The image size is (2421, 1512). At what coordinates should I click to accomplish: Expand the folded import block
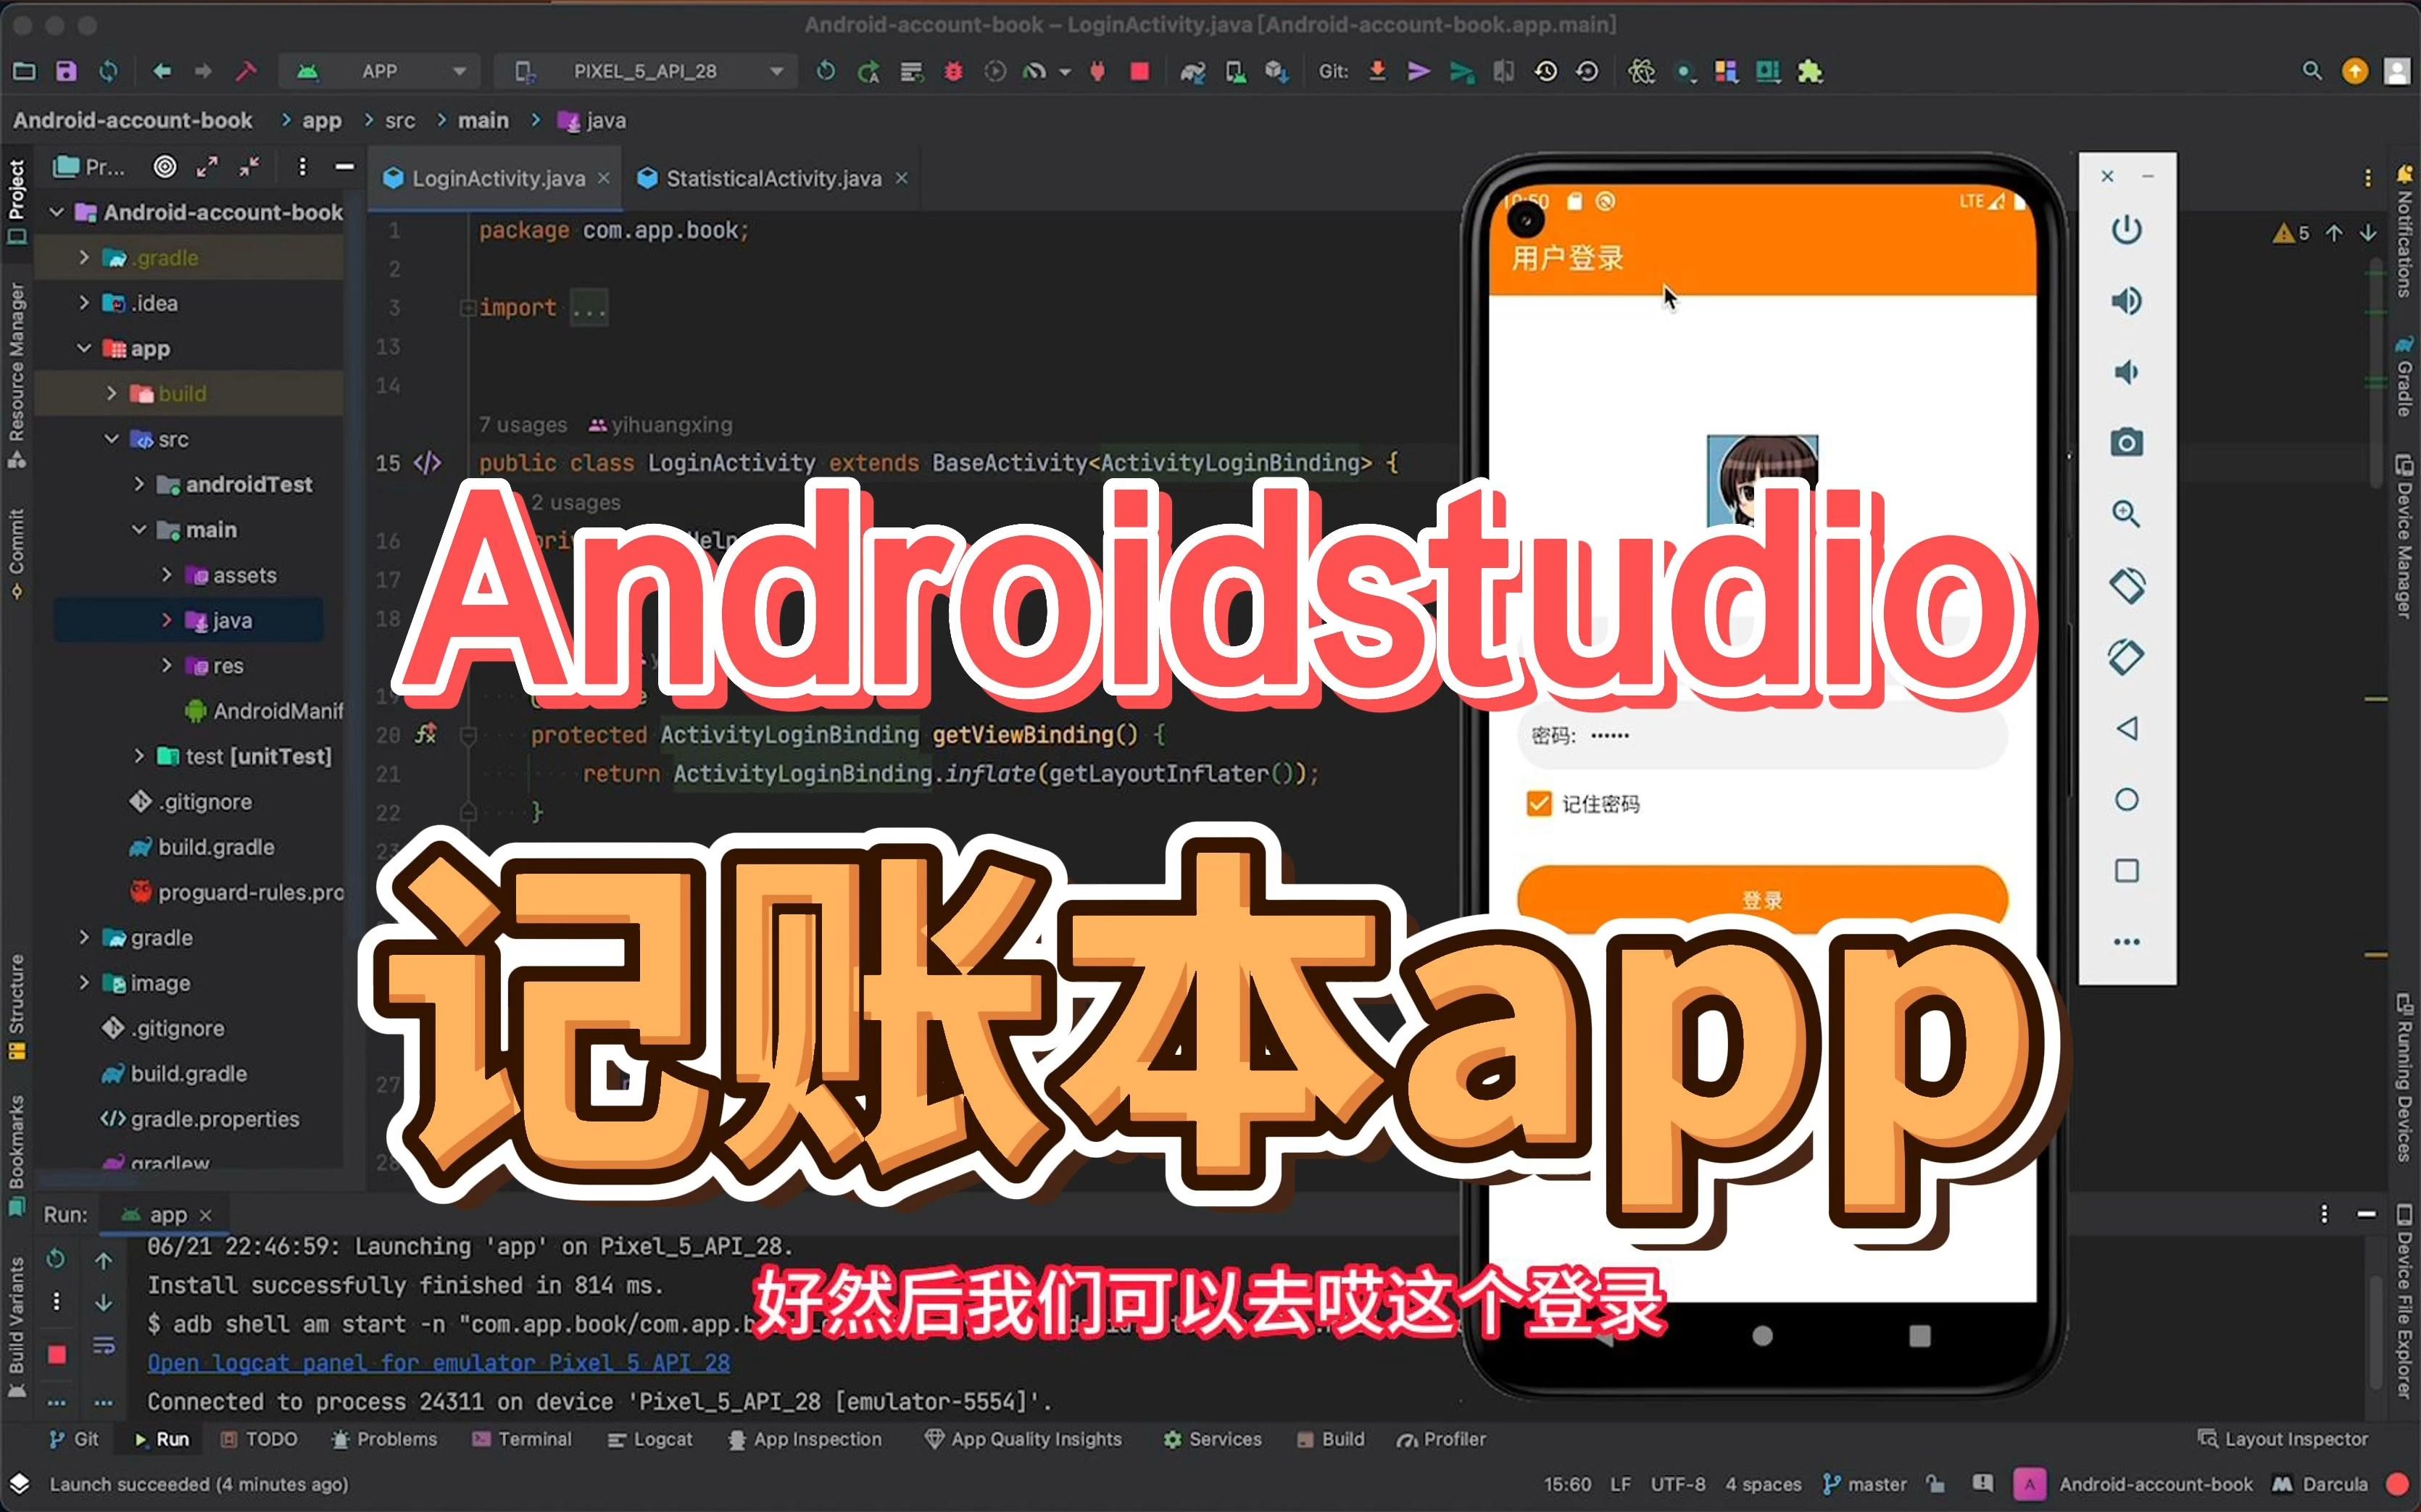click(468, 307)
